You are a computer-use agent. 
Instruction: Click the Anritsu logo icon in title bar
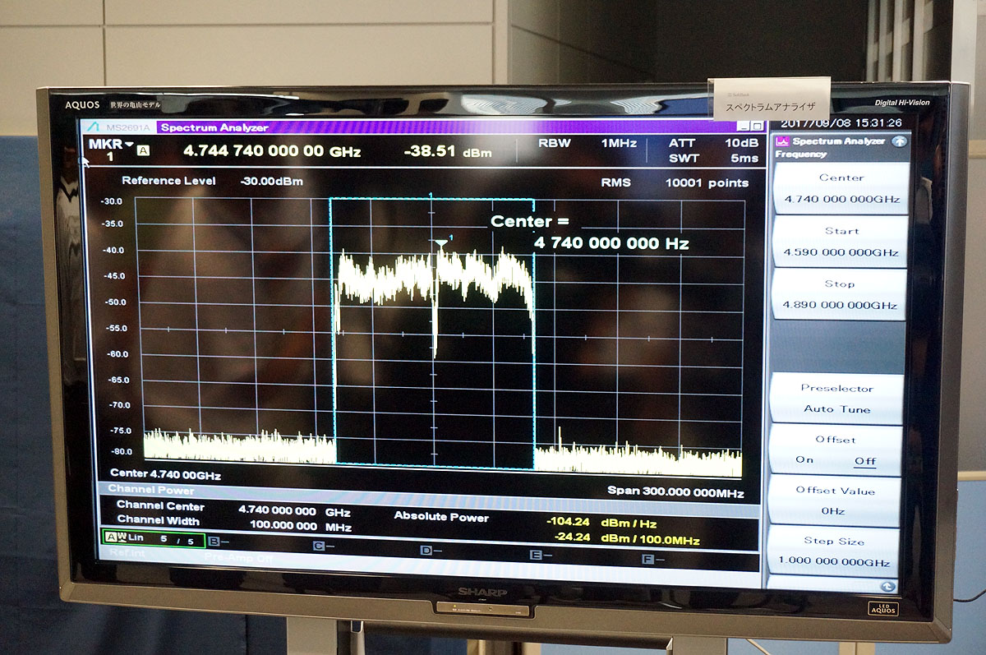pyautogui.click(x=93, y=127)
